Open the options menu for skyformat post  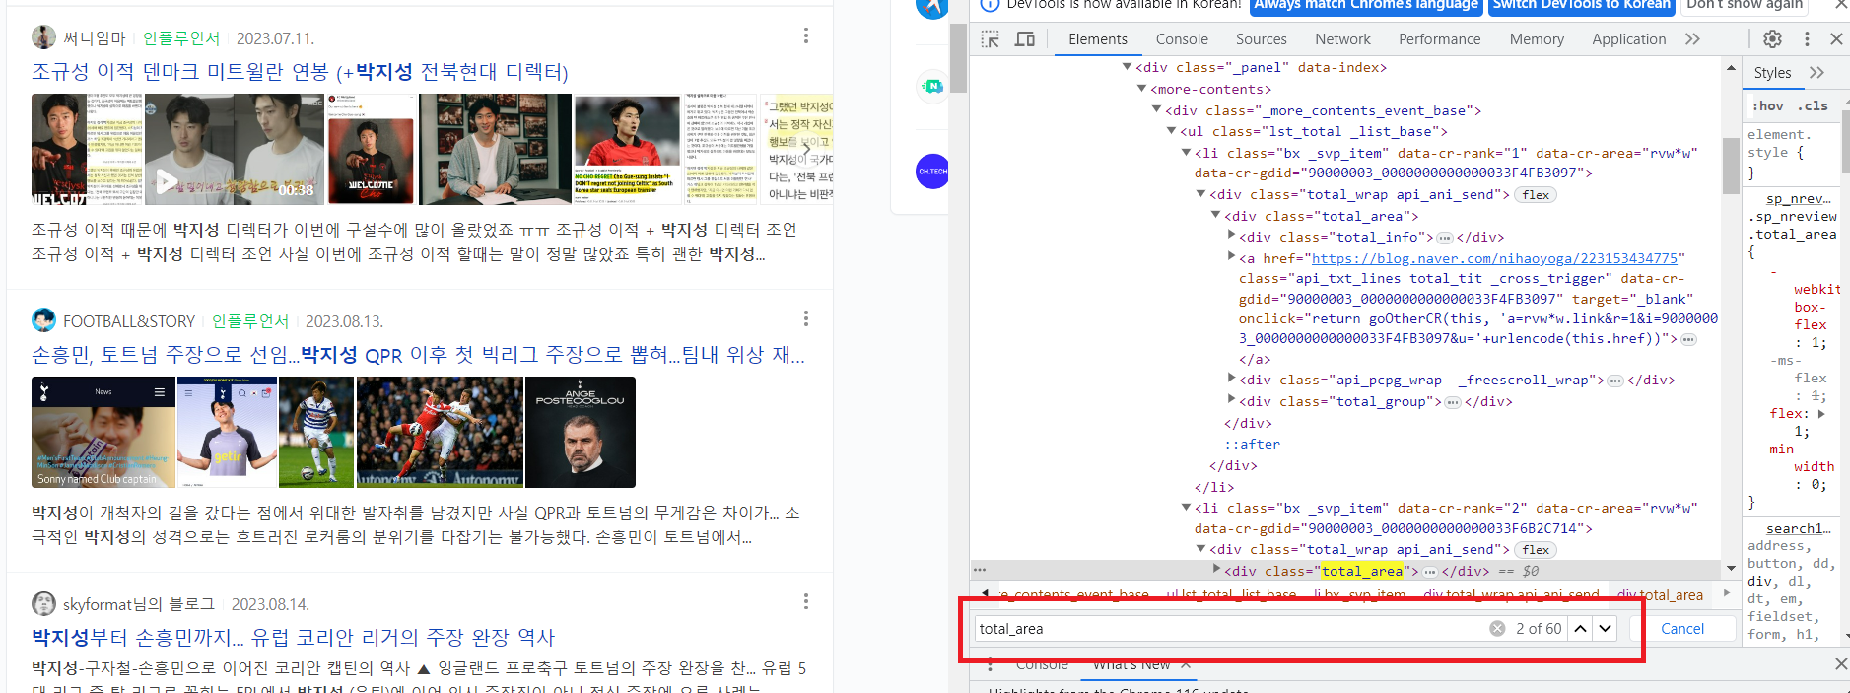click(806, 601)
